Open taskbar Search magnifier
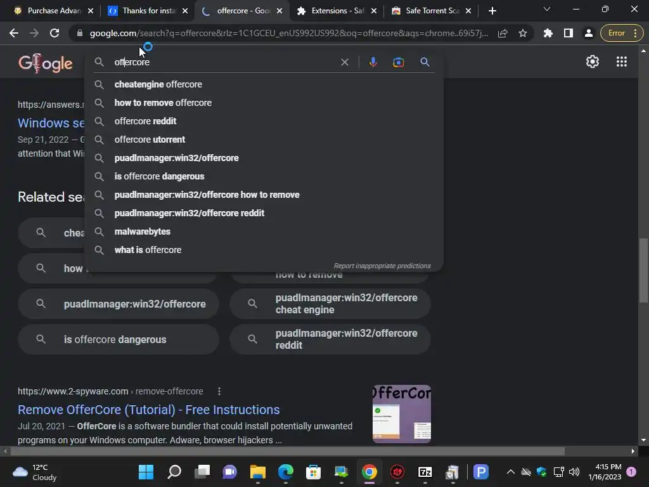 pos(174,472)
